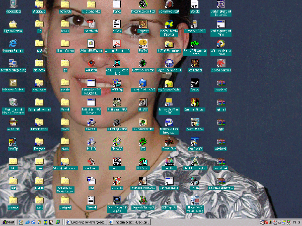Select the HLSW desktop shortcut
The image size is (302, 226).
pyautogui.click(x=143, y=102)
